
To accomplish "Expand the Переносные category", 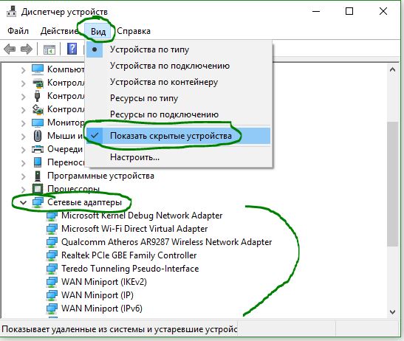I will point(23,163).
